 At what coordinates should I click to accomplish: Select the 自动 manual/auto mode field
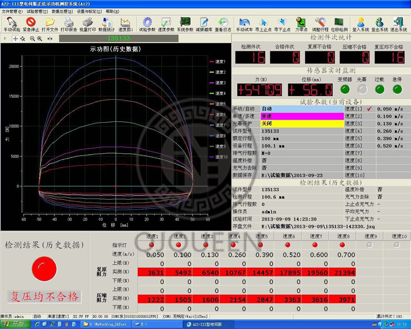tap(301, 109)
